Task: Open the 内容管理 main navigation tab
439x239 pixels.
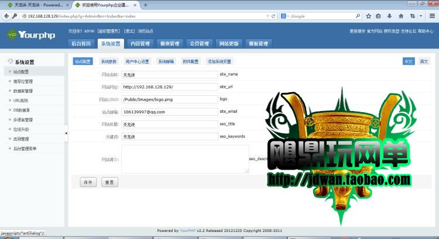Action: click(x=139, y=44)
